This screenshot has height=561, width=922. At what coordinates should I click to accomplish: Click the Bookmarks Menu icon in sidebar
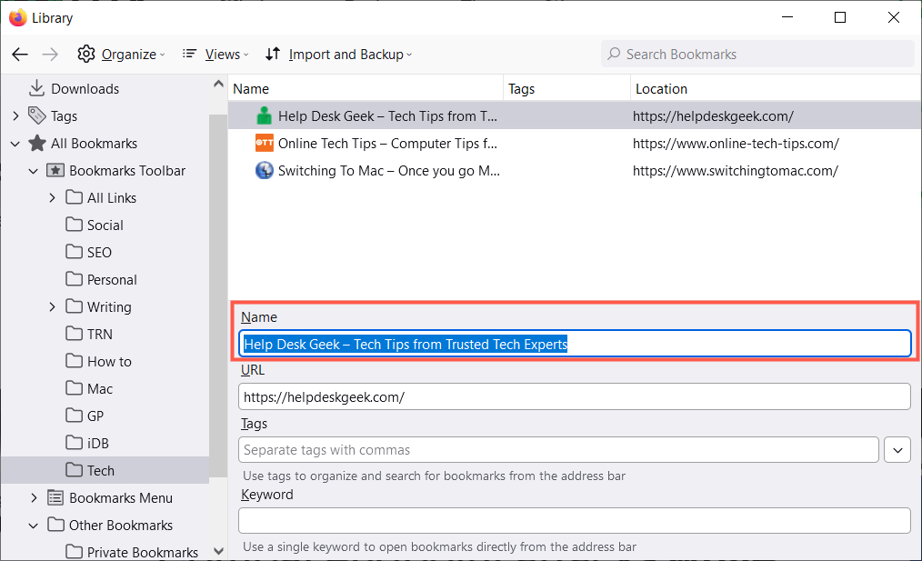55,497
